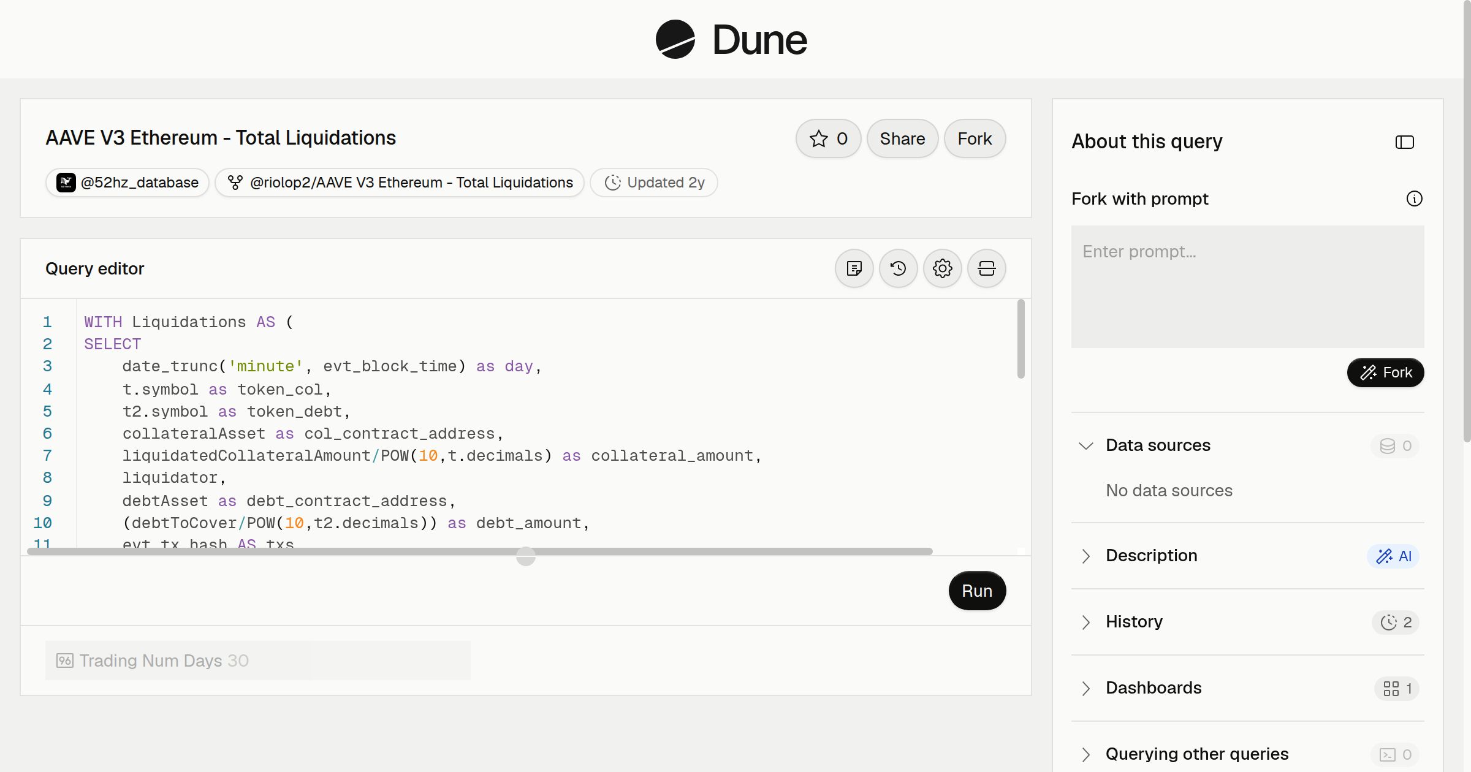The height and width of the screenshot is (772, 1471).
Task: Click the 'Query editor' heading
Action: tap(95, 268)
